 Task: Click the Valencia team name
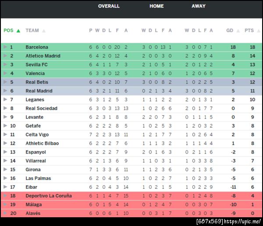[35, 73]
